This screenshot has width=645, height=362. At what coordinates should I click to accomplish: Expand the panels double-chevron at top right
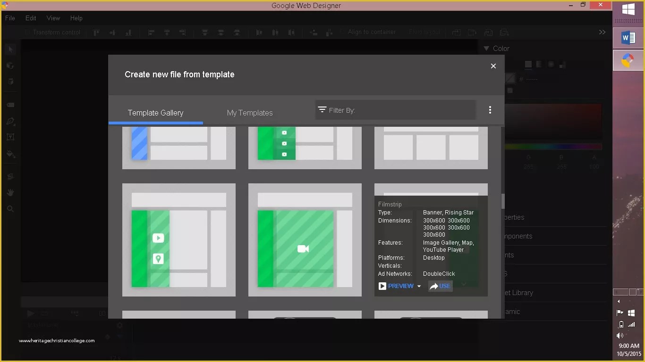tap(602, 32)
